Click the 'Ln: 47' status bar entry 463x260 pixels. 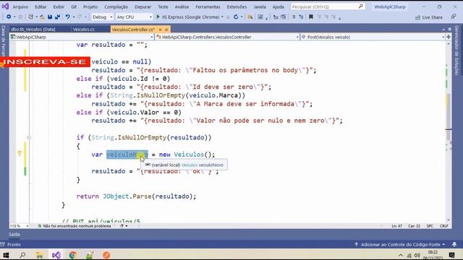click(397, 226)
